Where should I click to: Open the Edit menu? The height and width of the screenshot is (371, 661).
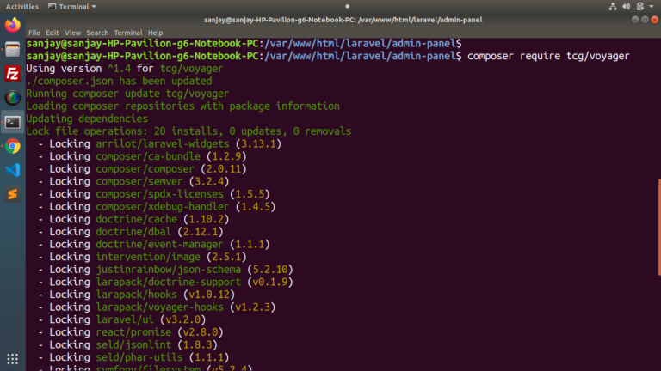[53, 33]
